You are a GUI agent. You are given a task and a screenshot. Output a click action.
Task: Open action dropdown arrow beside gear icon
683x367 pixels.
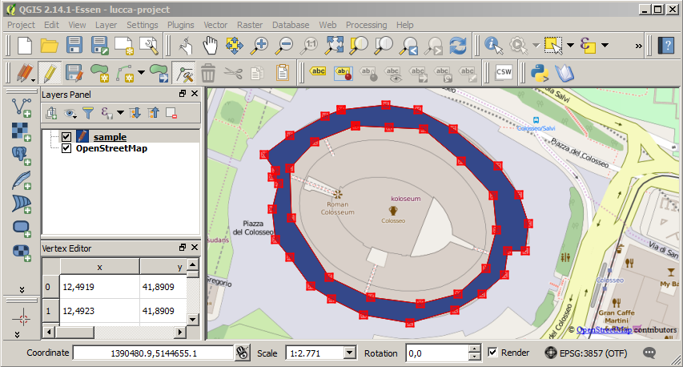click(536, 45)
